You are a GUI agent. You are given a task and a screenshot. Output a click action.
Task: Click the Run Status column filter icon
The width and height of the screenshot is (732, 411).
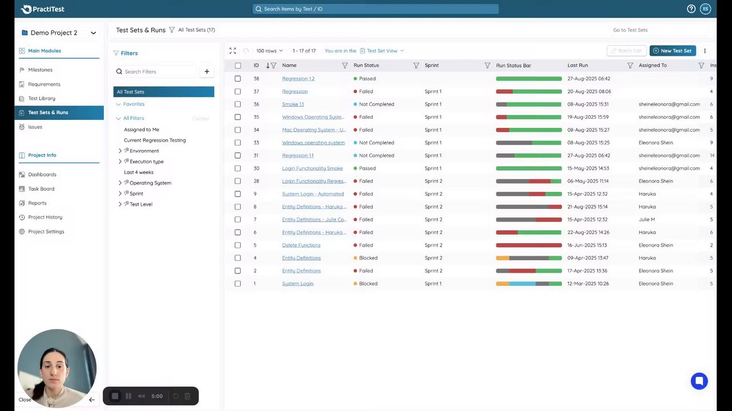pyautogui.click(x=416, y=66)
